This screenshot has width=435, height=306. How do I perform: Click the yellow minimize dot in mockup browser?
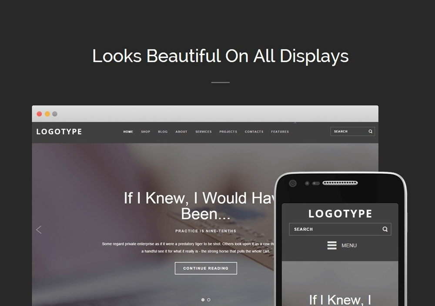pyautogui.click(x=47, y=114)
